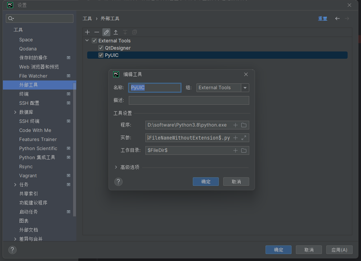Click project-level icon beside Vagrant

point(68,175)
